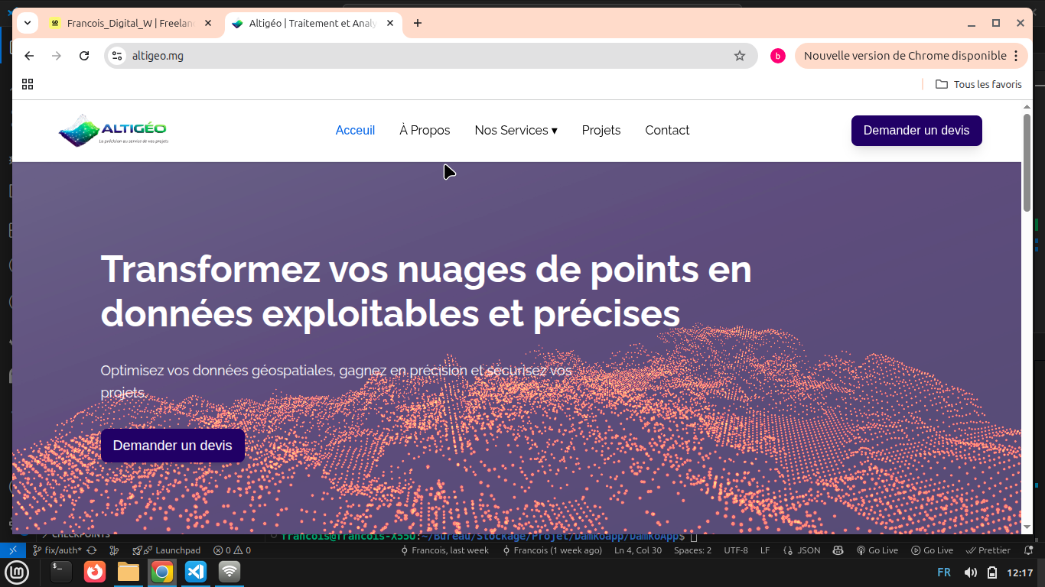Click Demander un devis in the header
Viewport: 1045px width, 587px height.
click(916, 131)
